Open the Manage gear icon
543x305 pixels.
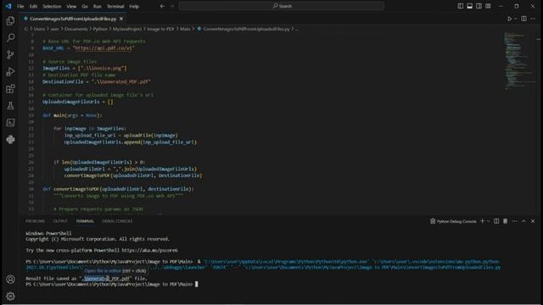pyautogui.click(x=10, y=296)
